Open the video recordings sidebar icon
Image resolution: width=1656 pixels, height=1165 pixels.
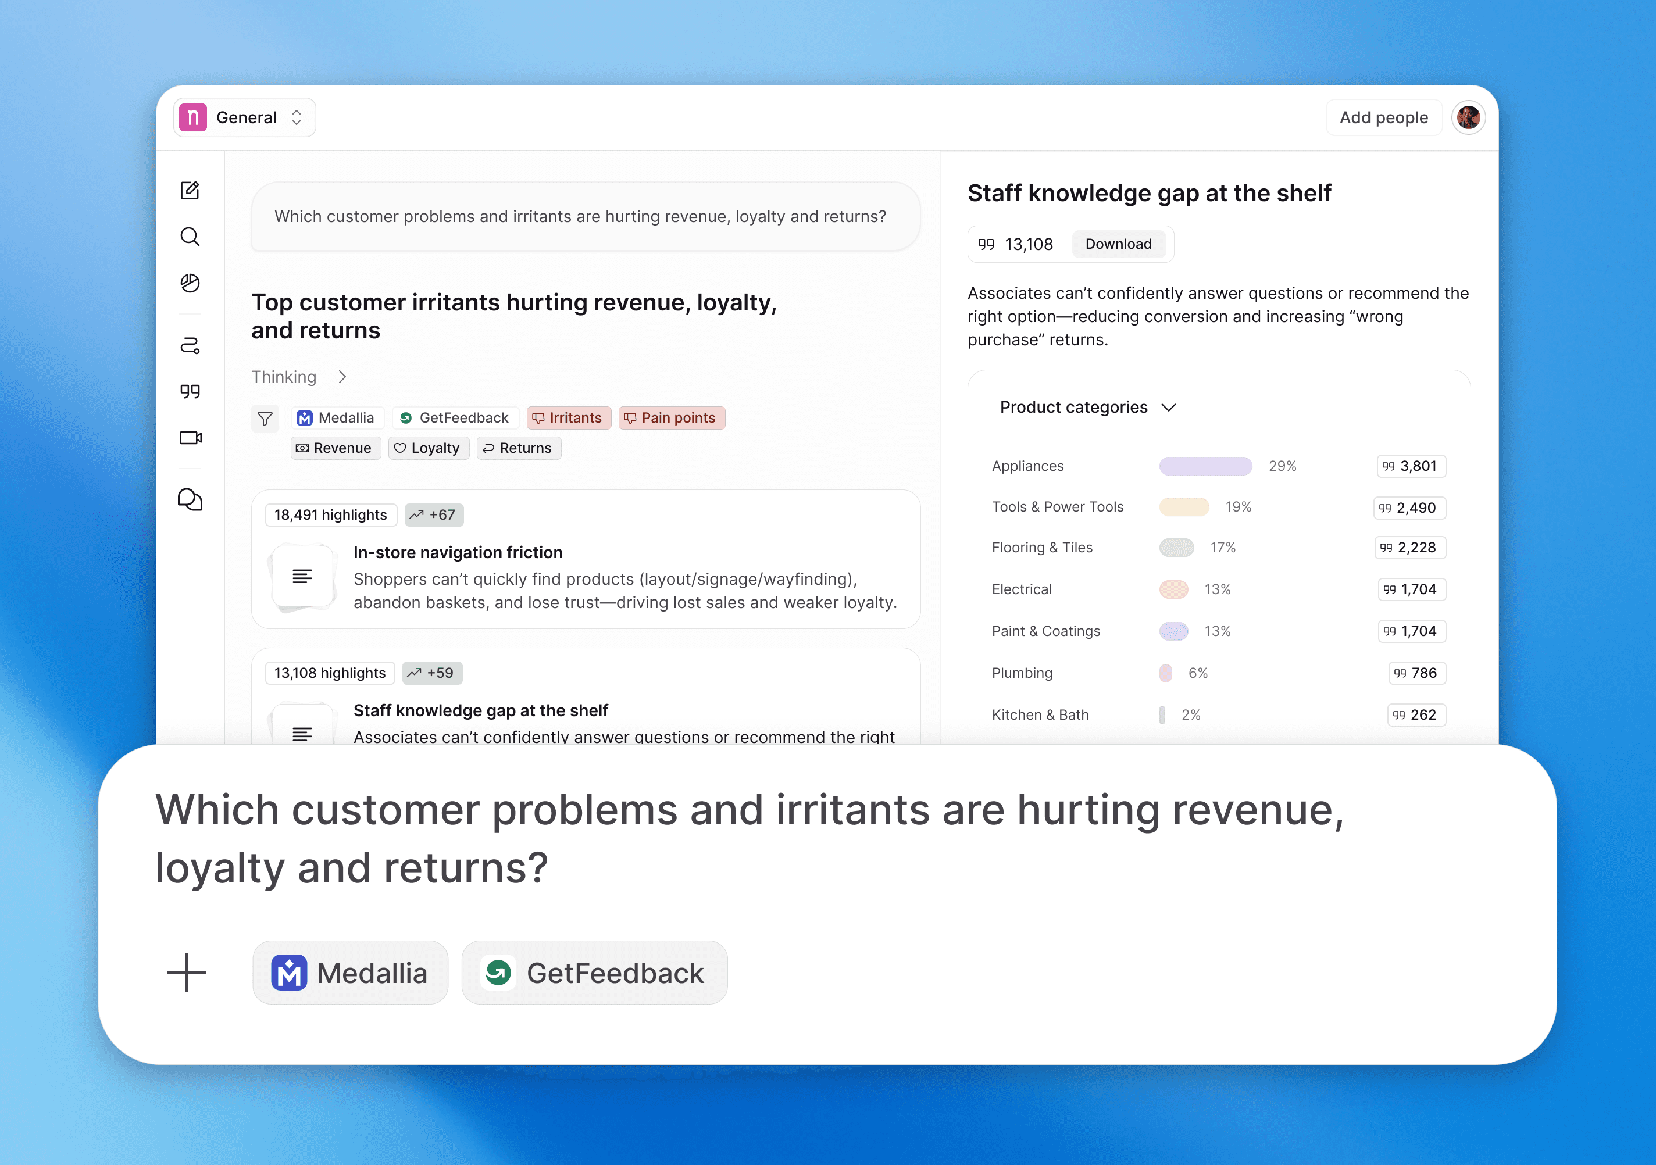pyautogui.click(x=190, y=438)
